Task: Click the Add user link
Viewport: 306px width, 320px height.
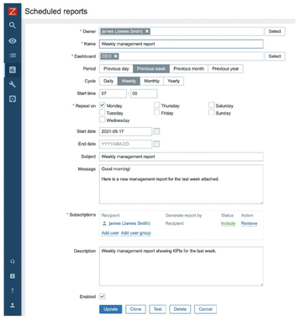Action: pyautogui.click(x=110, y=233)
